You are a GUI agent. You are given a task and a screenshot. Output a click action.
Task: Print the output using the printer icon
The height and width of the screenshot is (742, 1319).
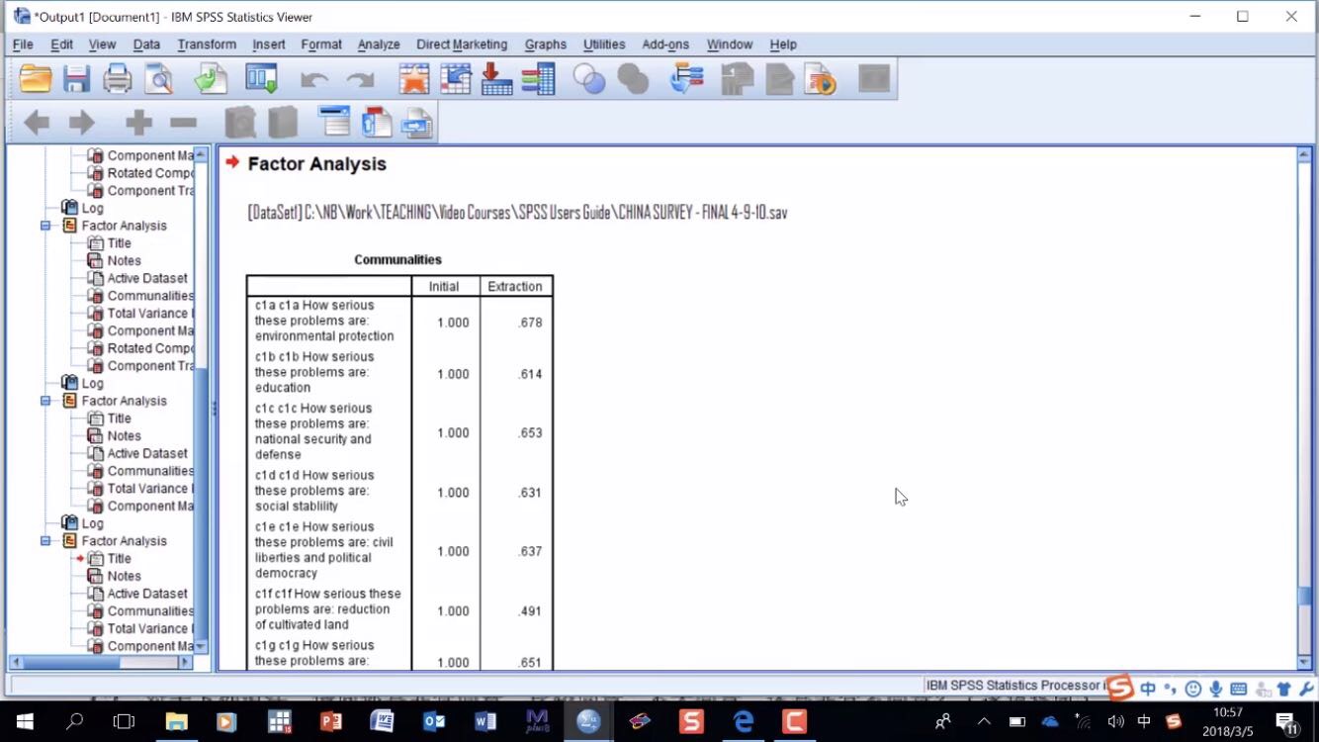tap(118, 79)
